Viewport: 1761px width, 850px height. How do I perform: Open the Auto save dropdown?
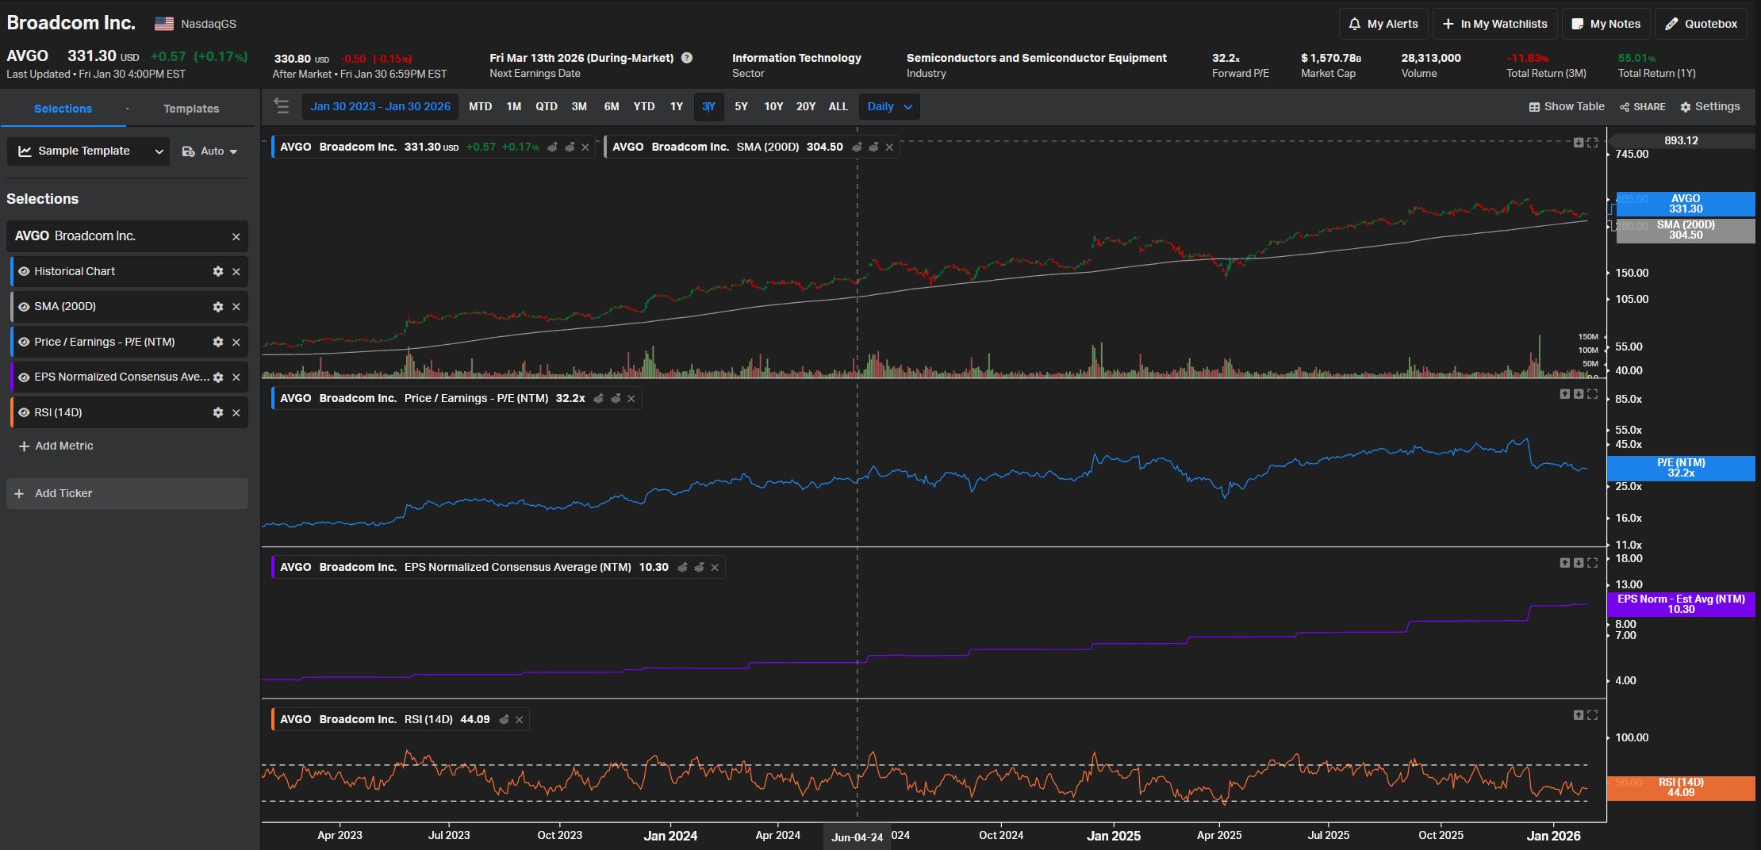coord(210,151)
